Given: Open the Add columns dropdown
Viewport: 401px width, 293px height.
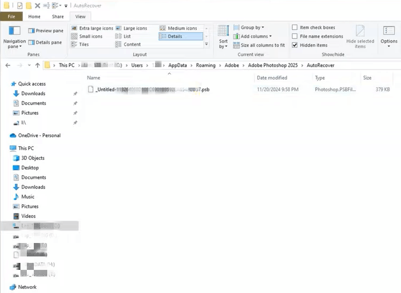Looking at the screenshot, I should pyautogui.click(x=252, y=37).
